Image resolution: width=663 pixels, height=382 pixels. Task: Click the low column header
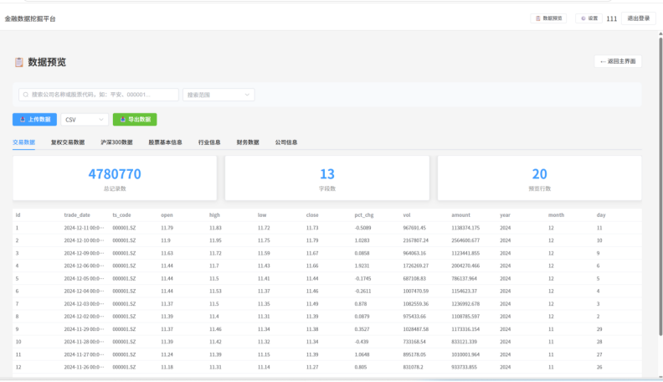point(262,215)
